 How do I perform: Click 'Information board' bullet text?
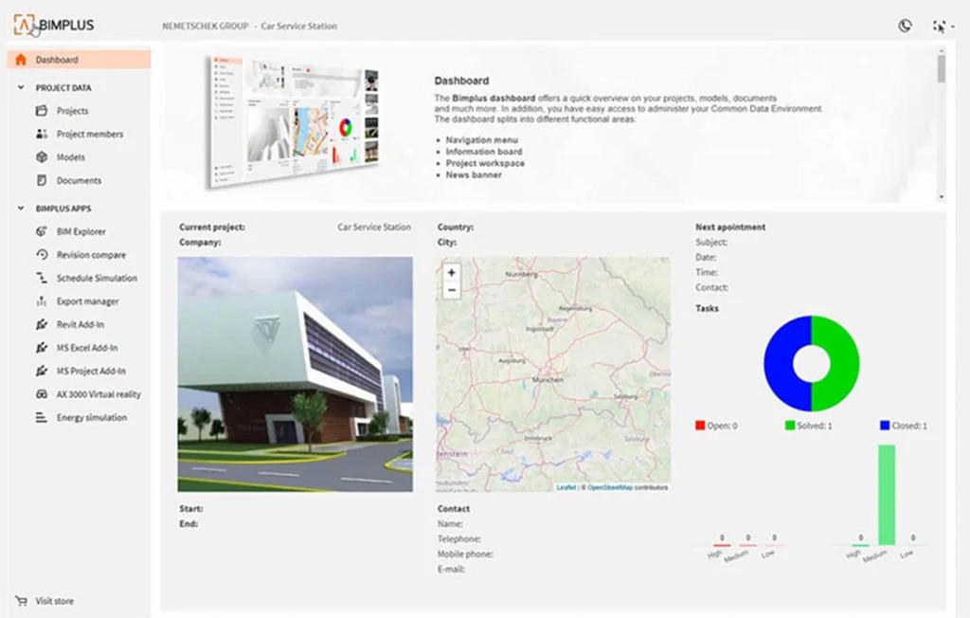[x=484, y=152]
